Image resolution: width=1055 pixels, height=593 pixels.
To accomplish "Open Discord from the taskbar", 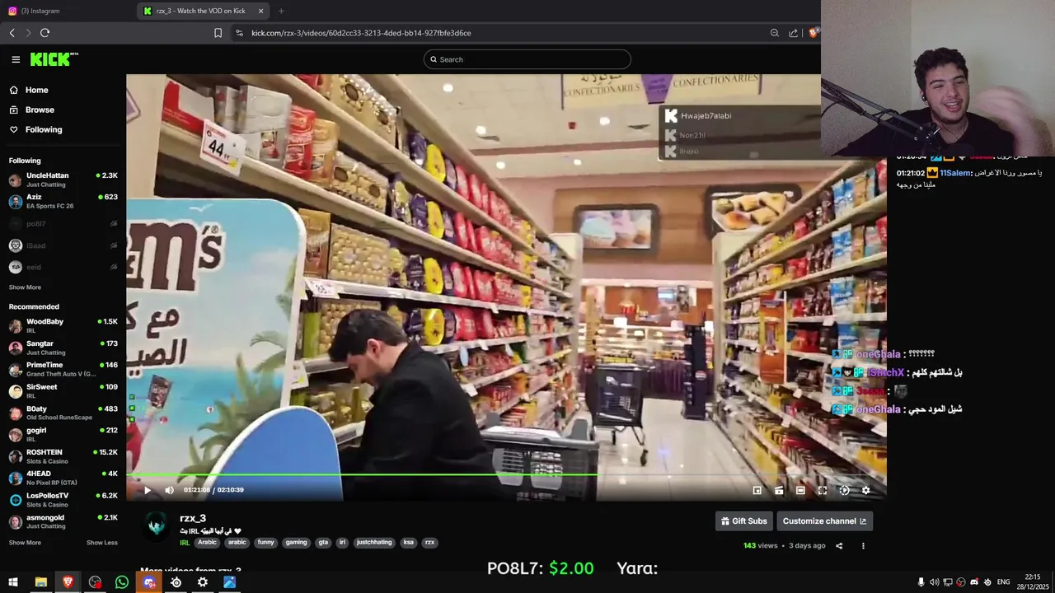I will [149, 582].
